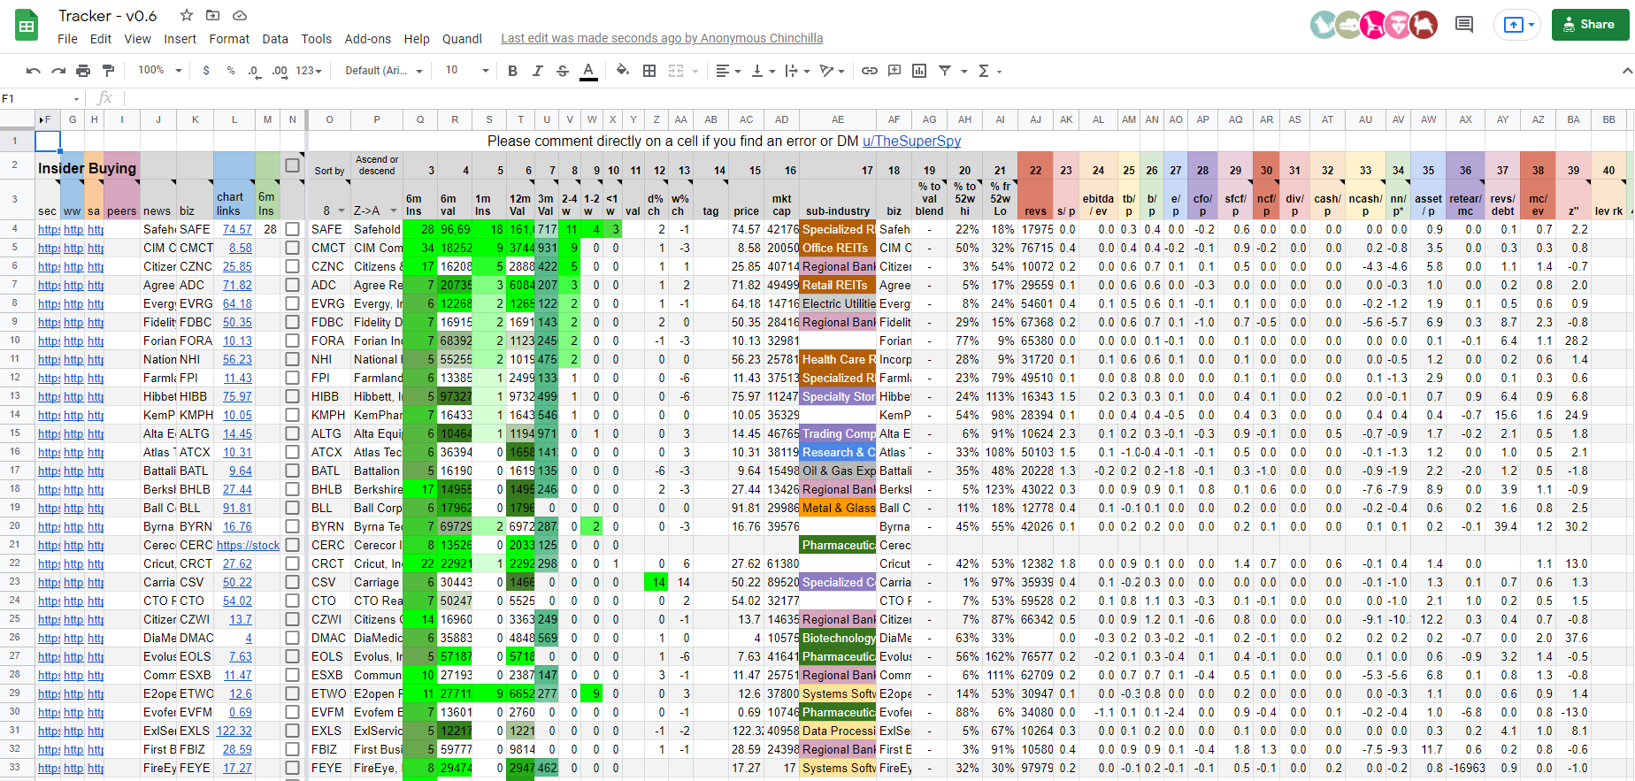Open the font size 10 dropdown
This screenshot has height=781, width=1635.
[x=466, y=71]
